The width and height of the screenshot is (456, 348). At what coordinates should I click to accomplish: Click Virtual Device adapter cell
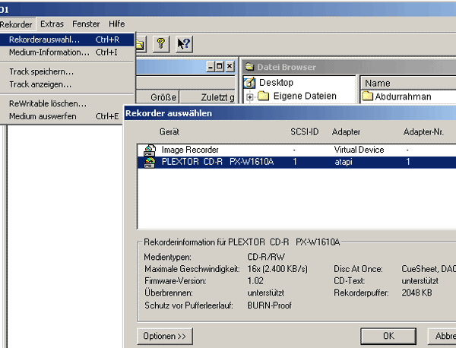[359, 150]
